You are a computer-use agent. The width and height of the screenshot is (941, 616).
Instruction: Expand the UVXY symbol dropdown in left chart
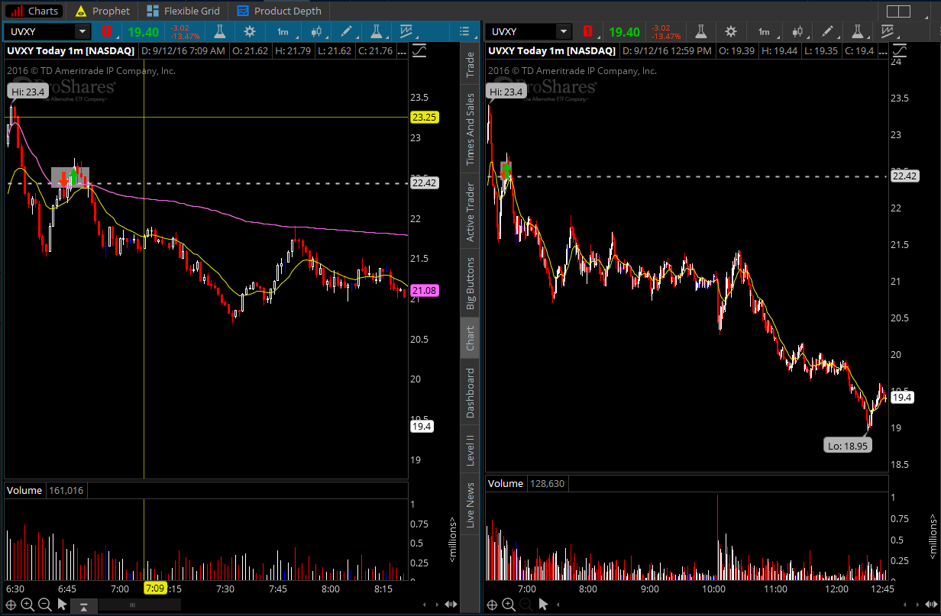[x=82, y=31]
